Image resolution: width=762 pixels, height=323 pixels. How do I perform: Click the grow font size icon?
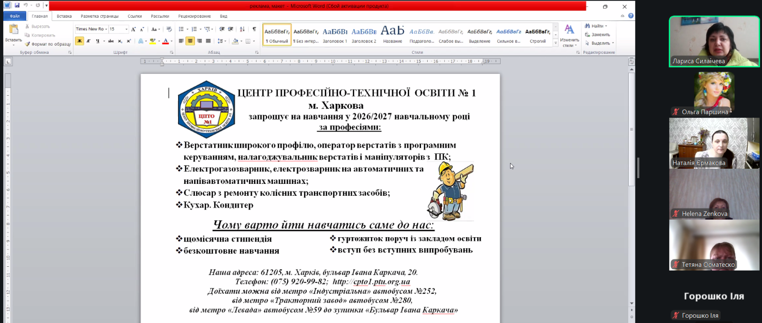133,29
